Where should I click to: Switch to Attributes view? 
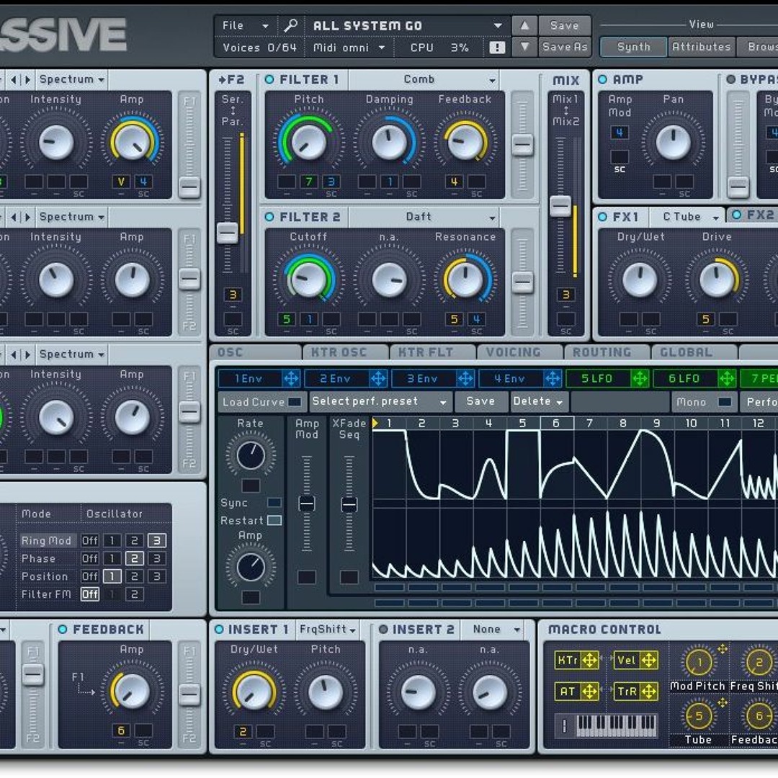coord(701,47)
